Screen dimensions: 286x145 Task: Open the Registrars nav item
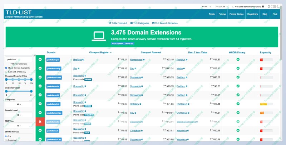click(253, 14)
